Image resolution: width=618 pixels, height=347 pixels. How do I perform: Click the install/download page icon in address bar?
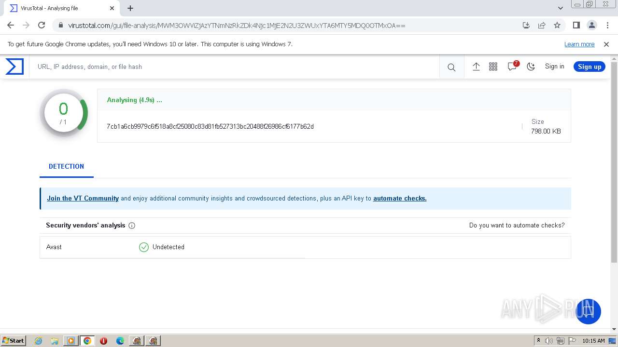526,25
